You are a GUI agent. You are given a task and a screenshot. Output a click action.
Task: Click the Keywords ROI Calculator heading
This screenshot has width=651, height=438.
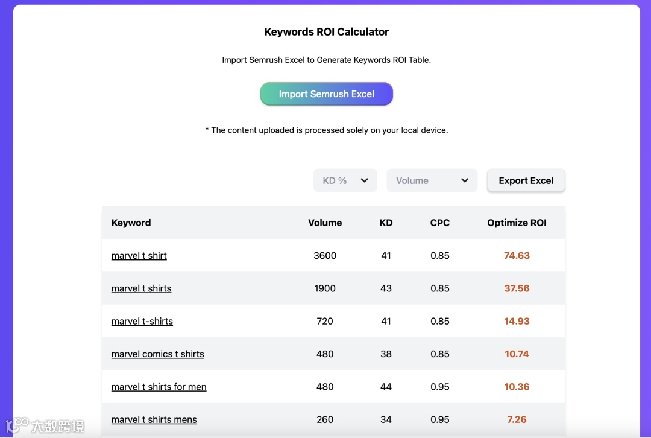[326, 32]
